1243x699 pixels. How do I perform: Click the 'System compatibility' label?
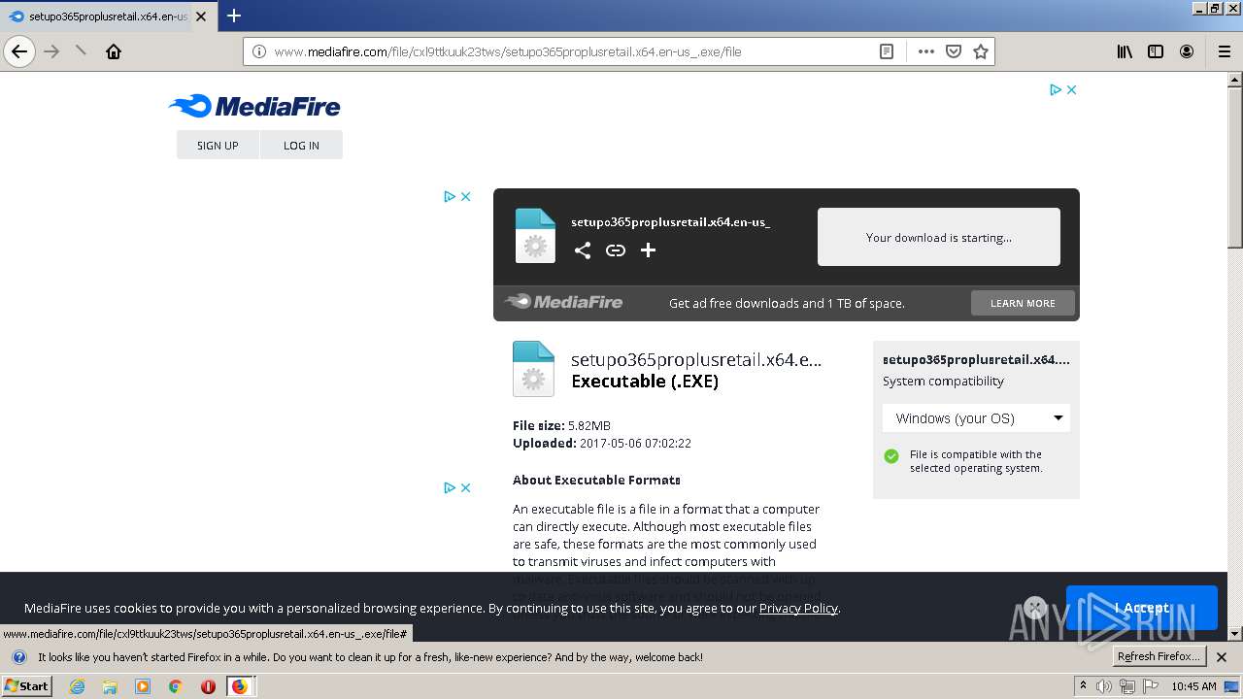point(943,381)
